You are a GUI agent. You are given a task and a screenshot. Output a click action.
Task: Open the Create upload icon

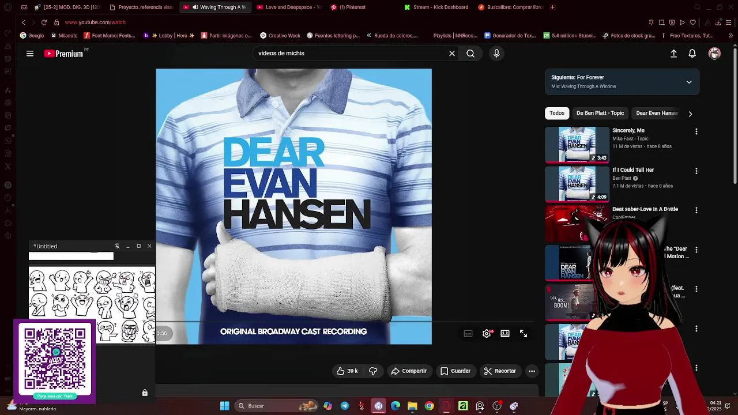click(673, 54)
